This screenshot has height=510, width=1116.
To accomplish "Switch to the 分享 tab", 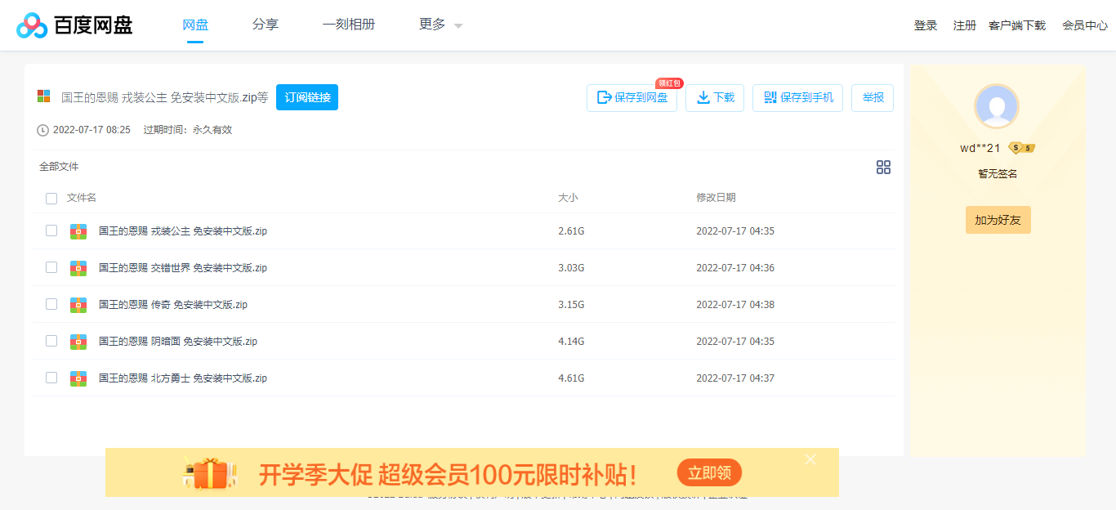I will coord(266,25).
